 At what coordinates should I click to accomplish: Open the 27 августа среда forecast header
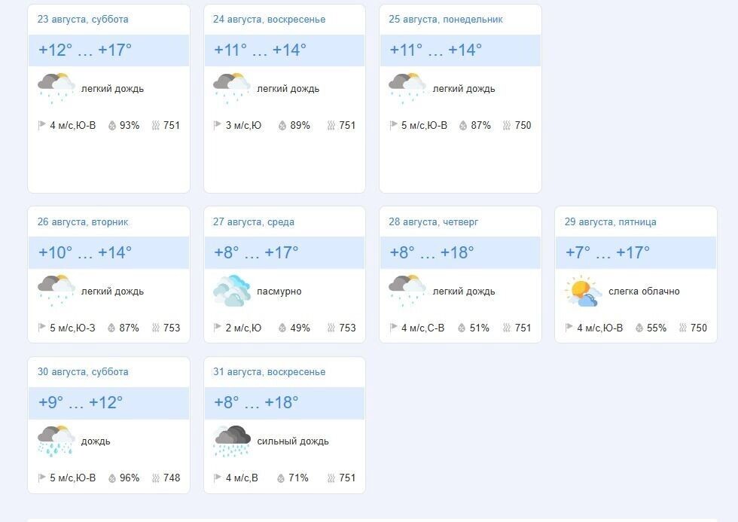click(x=253, y=221)
